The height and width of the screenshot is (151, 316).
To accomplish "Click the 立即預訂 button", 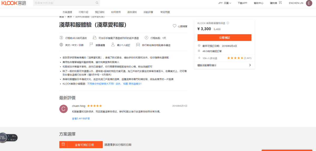I will pos(224,37).
